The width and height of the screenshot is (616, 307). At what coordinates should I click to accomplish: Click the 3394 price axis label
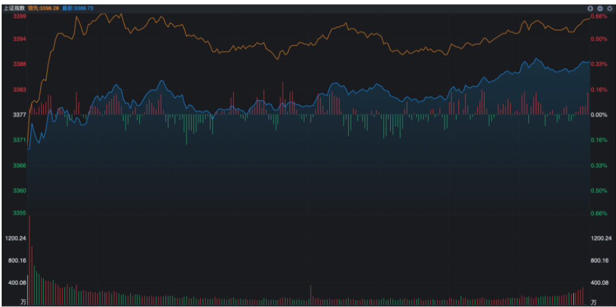[19, 39]
